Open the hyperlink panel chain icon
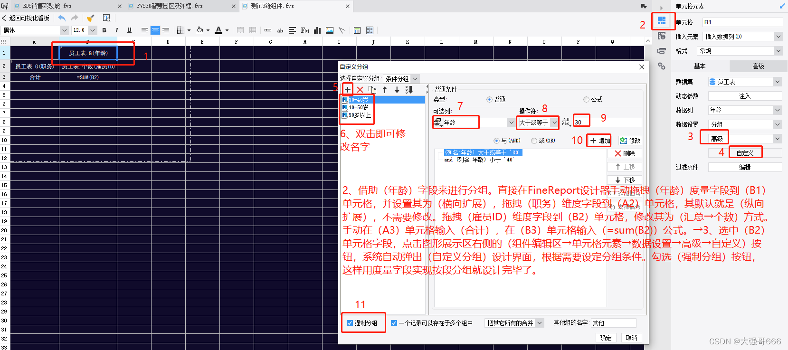This screenshot has height=350, width=788. [662, 66]
